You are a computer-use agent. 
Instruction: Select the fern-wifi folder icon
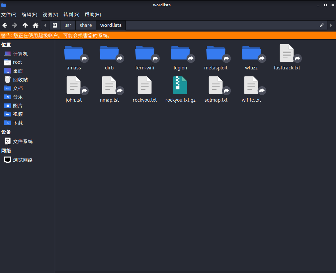pyautogui.click(x=145, y=53)
